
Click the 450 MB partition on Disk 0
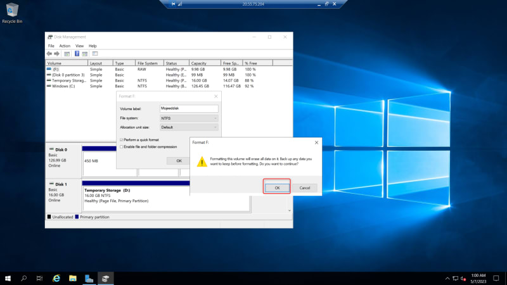pyautogui.click(x=99, y=161)
